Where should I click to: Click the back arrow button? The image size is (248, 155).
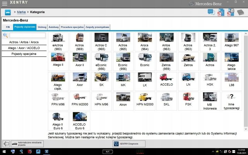6,144
